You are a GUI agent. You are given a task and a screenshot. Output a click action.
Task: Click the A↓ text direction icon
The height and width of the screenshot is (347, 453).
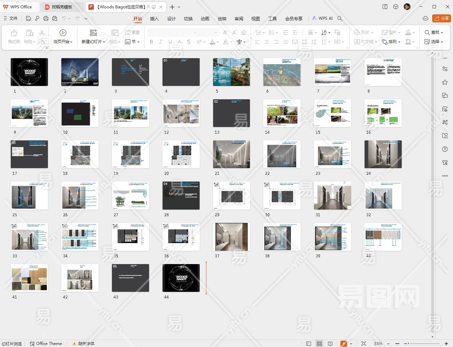(324, 32)
